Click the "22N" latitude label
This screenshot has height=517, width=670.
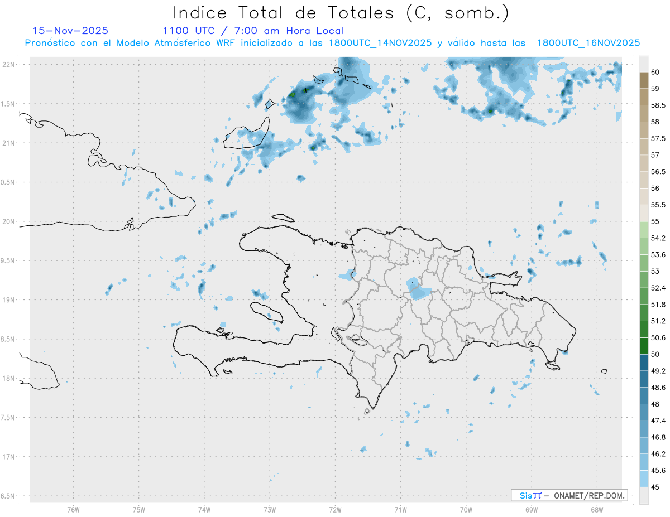9,65
